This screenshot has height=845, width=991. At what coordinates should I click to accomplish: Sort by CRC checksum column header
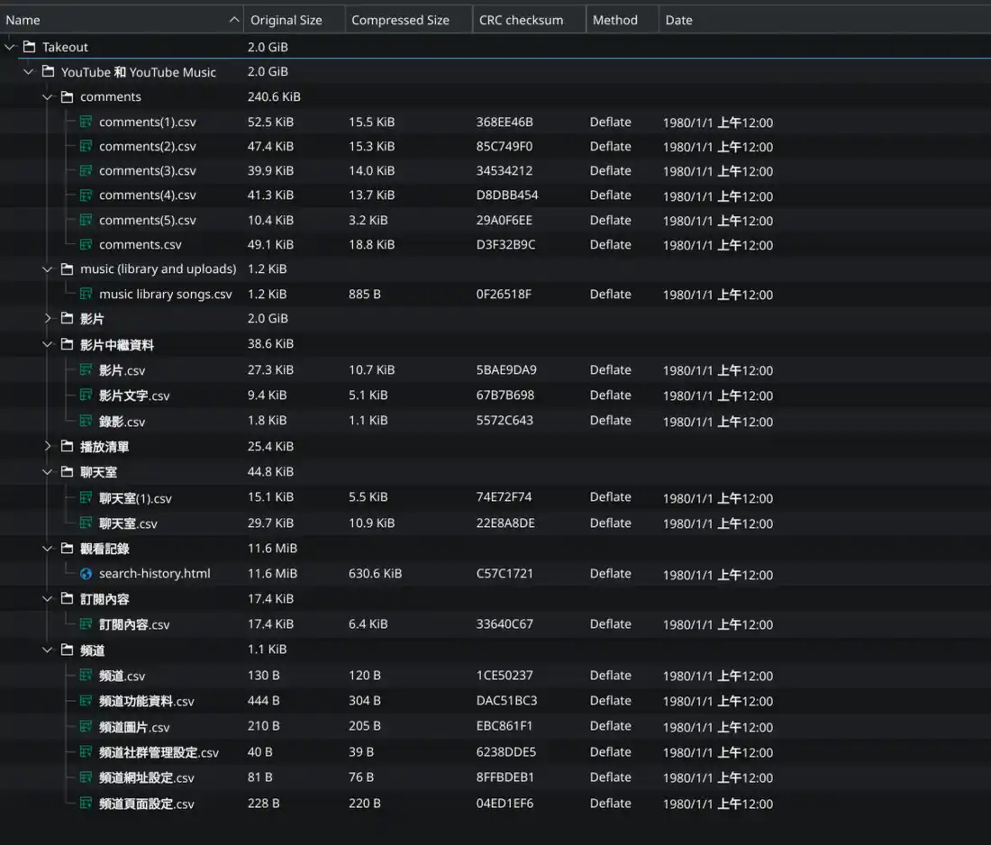point(530,20)
